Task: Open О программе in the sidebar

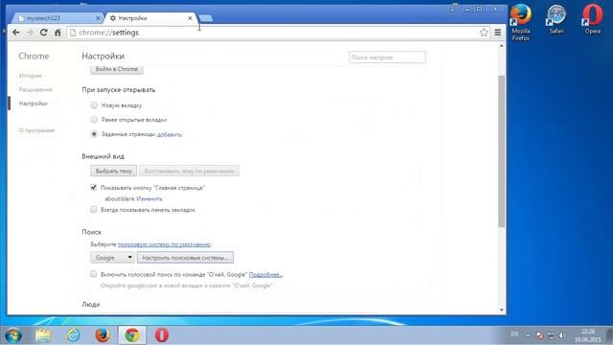Action: (x=36, y=130)
